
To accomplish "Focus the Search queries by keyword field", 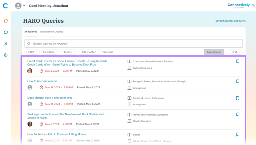I will [133, 43].
